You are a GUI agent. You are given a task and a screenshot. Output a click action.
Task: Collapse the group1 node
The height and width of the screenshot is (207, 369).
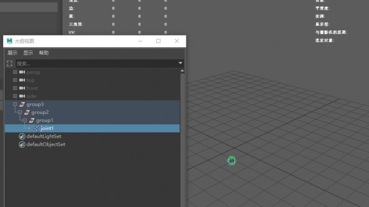point(25,120)
